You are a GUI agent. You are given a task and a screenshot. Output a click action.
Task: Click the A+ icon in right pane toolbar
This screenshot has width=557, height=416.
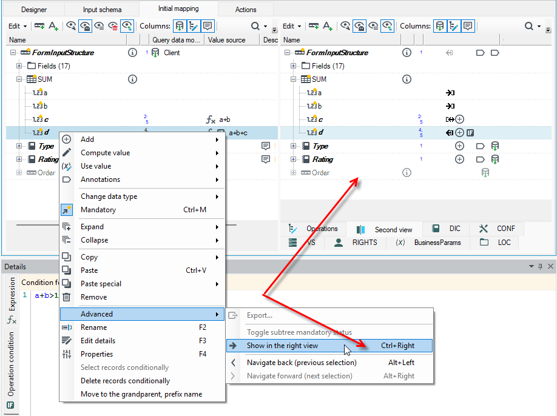pos(328,26)
